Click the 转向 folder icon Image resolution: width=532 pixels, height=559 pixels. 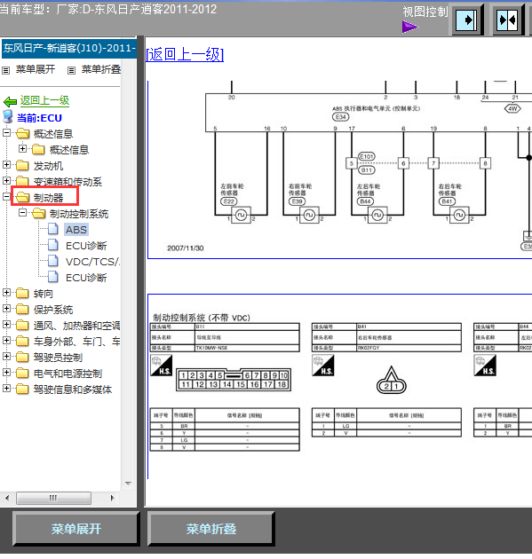(x=22, y=293)
